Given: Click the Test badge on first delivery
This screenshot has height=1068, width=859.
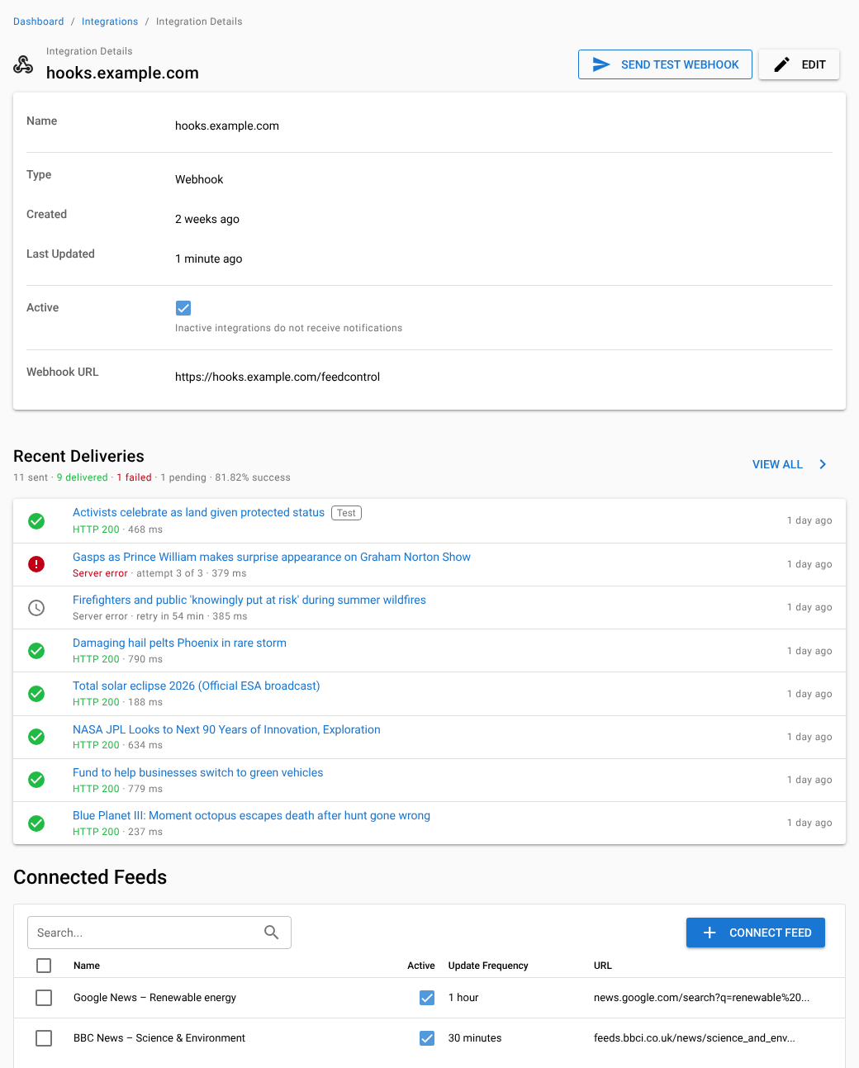Looking at the screenshot, I should pyautogui.click(x=347, y=513).
